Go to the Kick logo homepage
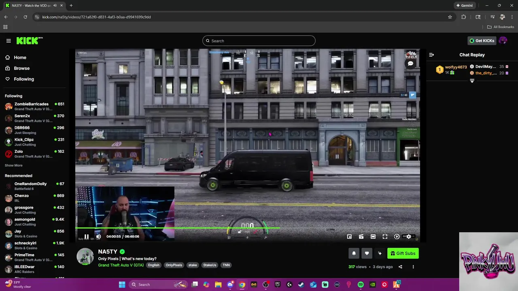The width and height of the screenshot is (518, 291). (x=30, y=40)
